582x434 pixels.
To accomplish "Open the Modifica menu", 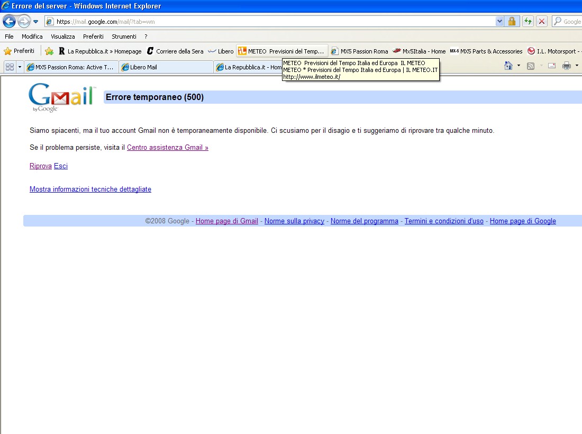I will click(32, 37).
